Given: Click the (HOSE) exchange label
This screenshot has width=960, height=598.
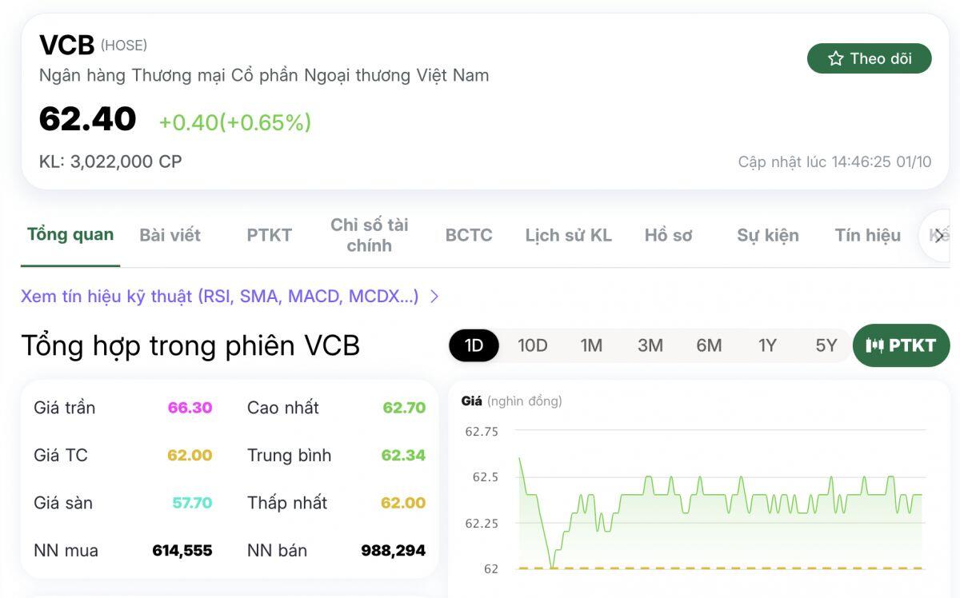Looking at the screenshot, I should pos(124,46).
